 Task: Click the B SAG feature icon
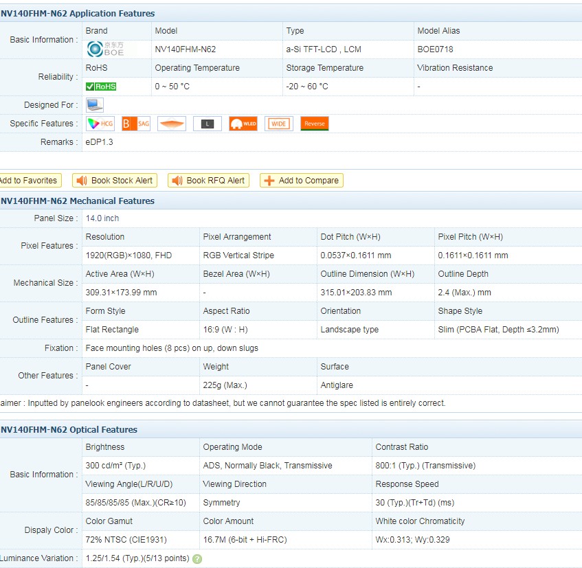[x=136, y=124]
